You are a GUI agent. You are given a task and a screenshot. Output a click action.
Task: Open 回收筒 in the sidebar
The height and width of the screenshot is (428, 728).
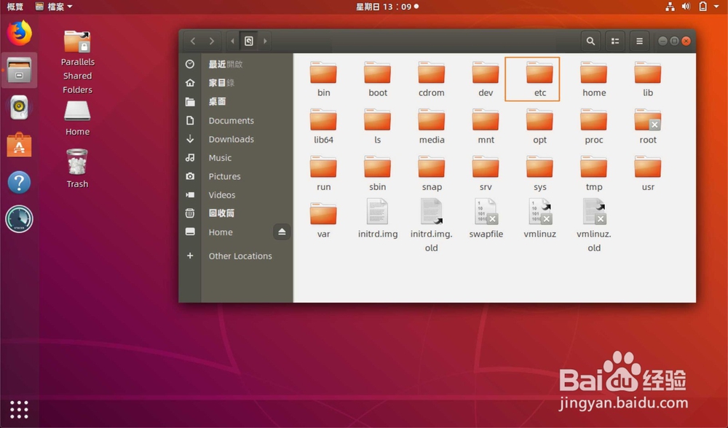click(237, 213)
